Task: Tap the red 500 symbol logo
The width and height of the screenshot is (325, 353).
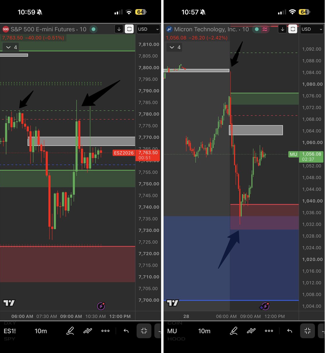Action: click(x=6, y=29)
